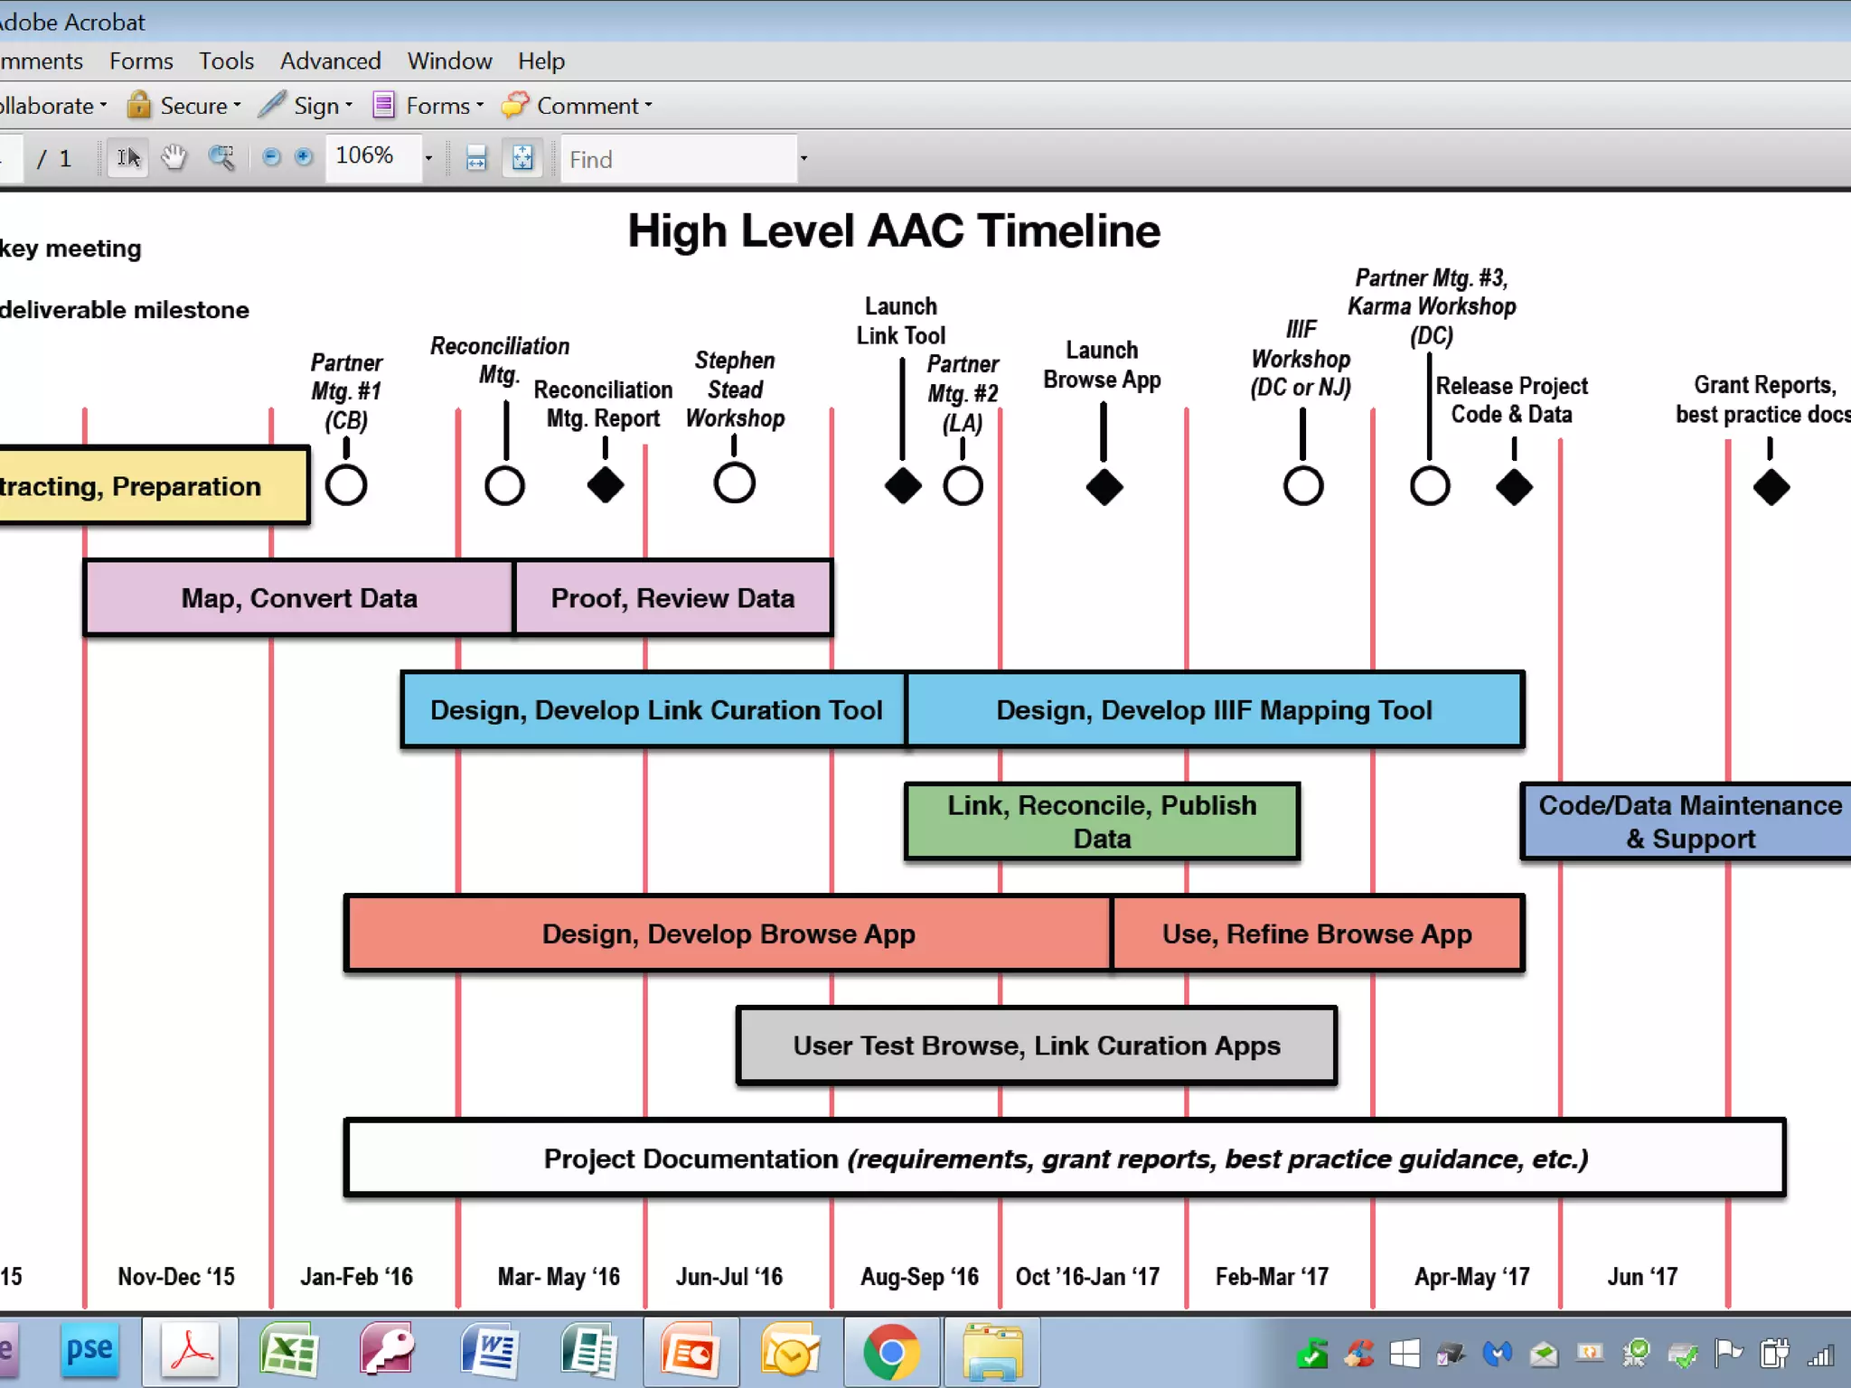Click the zoom in plus button

pyautogui.click(x=304, y=157)
